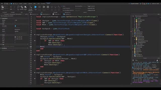Click the Toggle Comment button

[x=91, y=6]
